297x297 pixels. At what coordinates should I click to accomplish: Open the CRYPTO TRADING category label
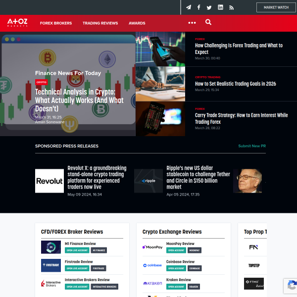click(x=207, y=77)
